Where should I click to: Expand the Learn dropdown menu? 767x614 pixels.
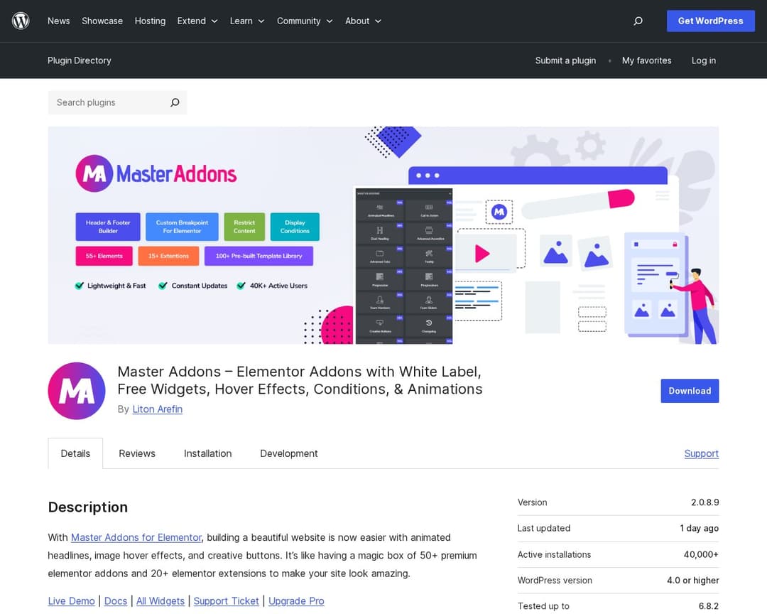[x=247, y=21]
